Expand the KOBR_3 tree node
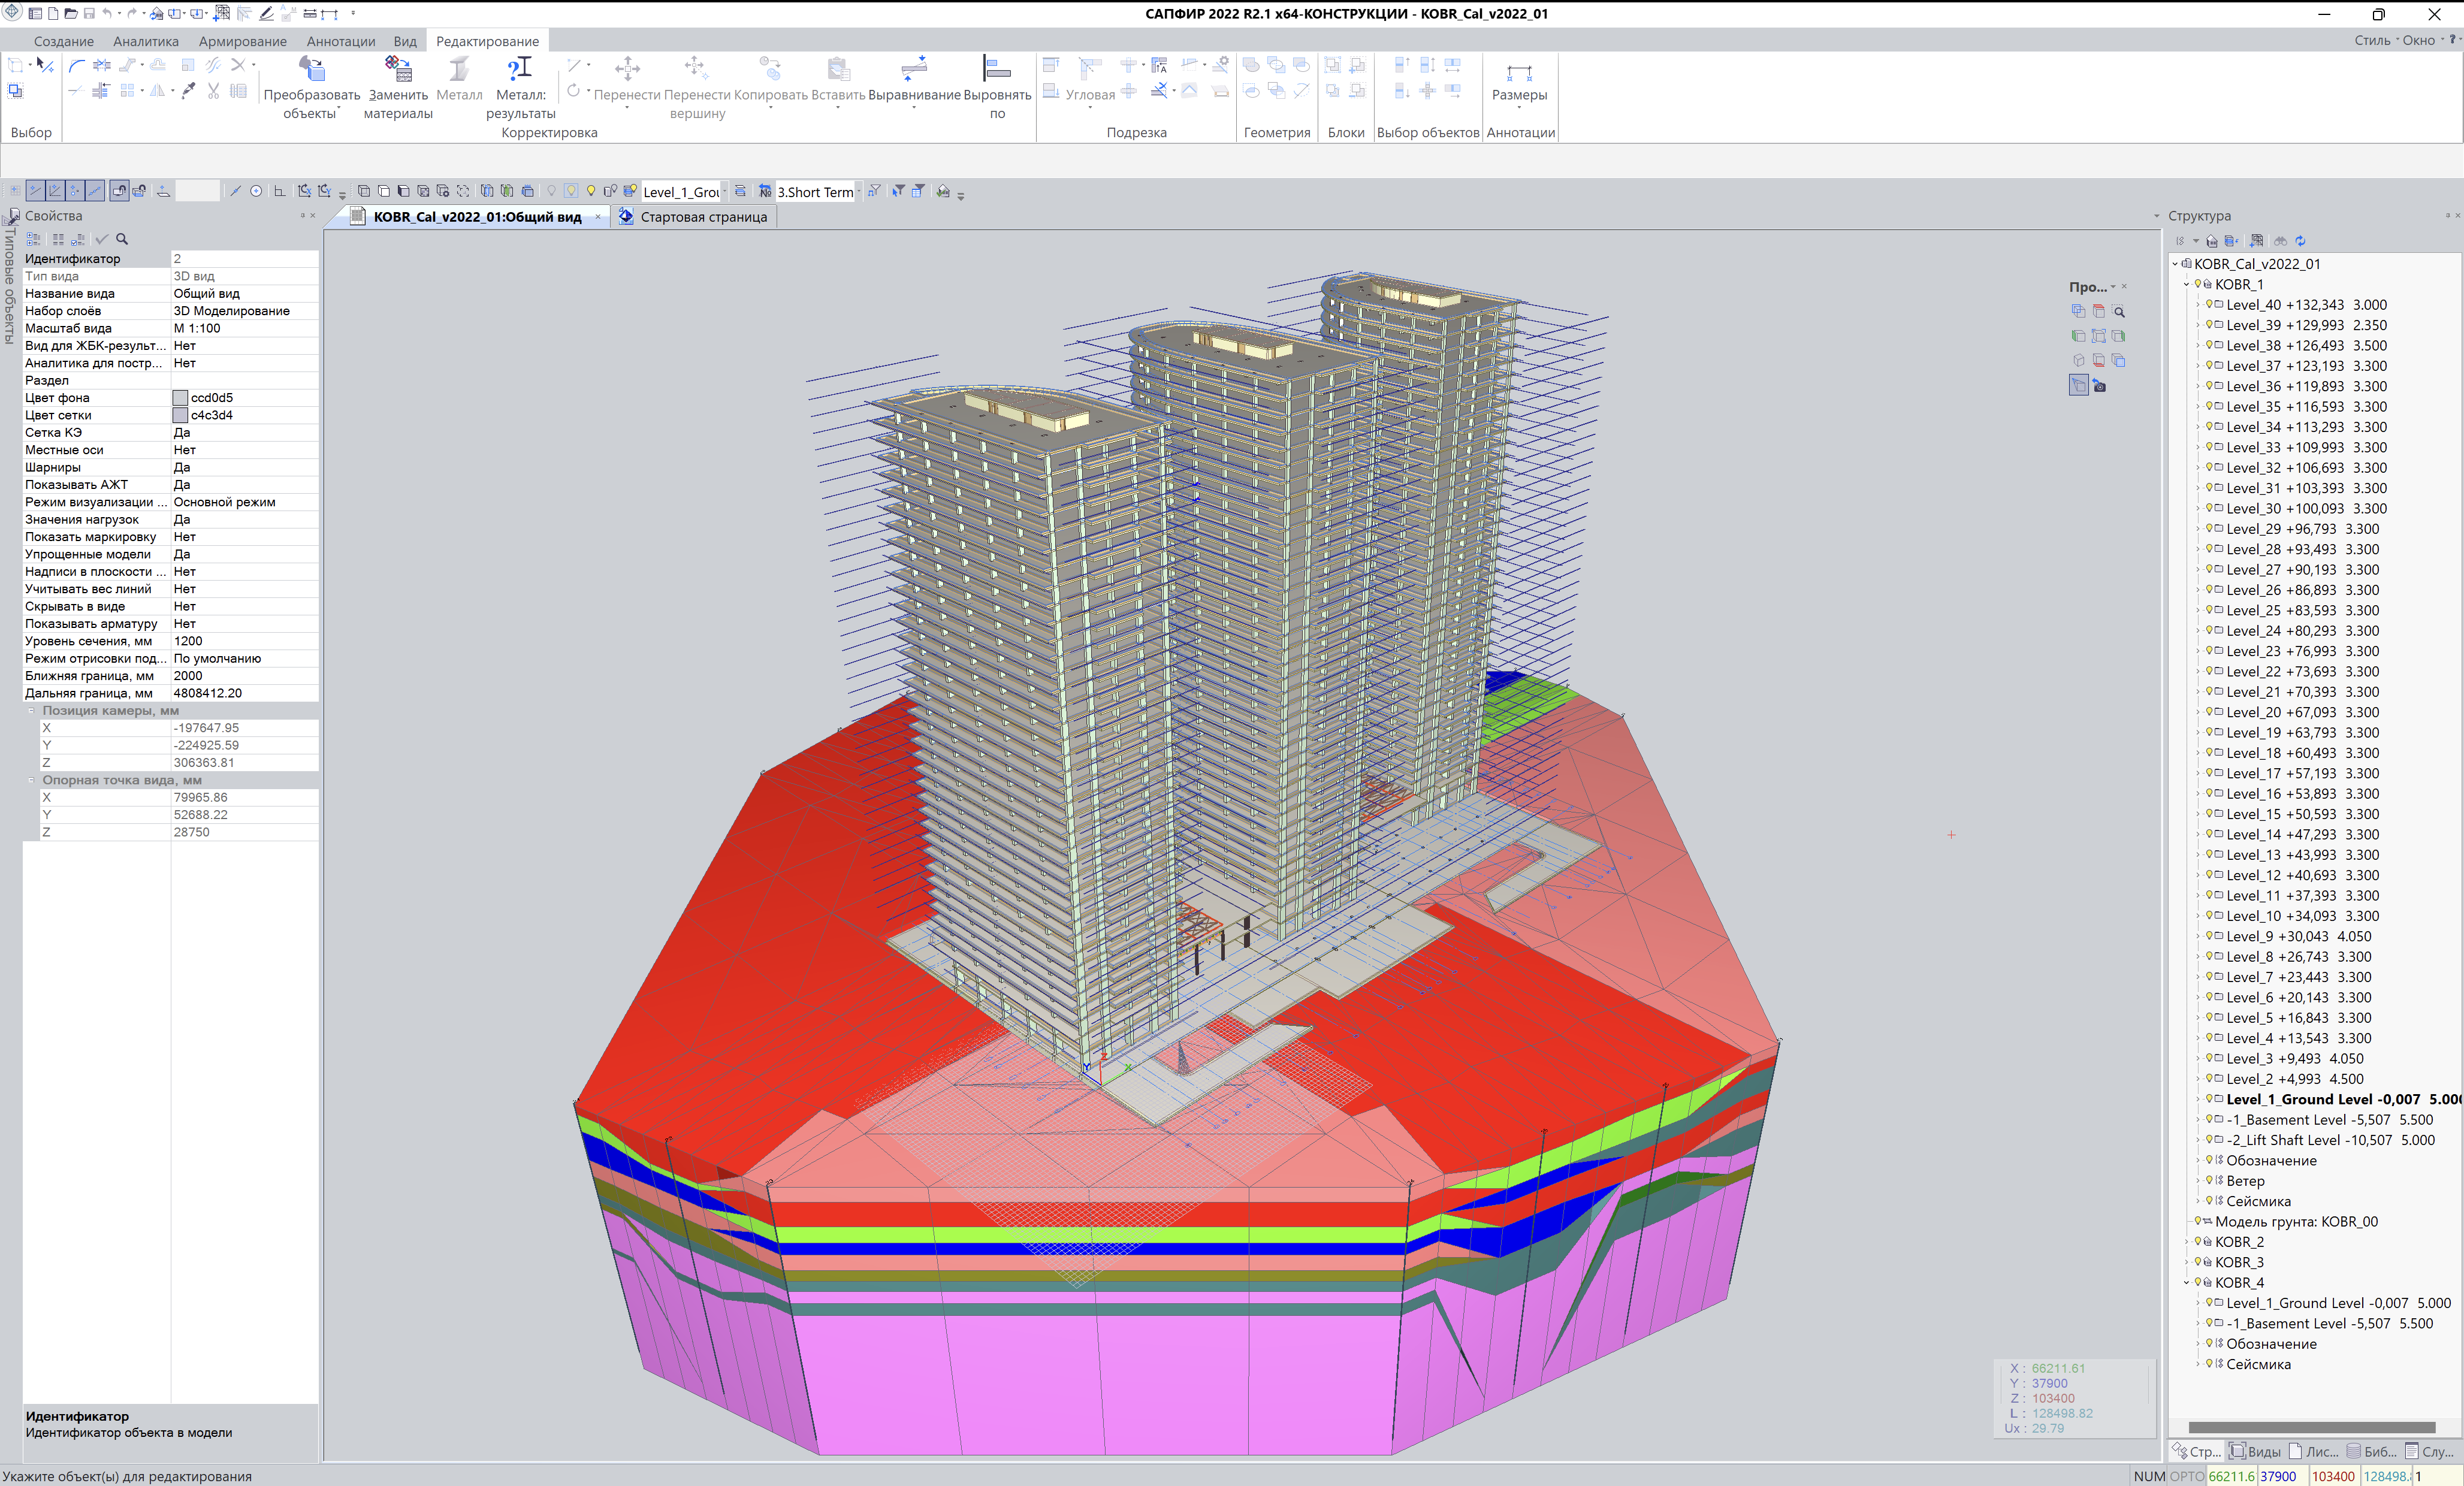Image resolution: width=2464 pixels, height=1486 pixels. pos(2186,1263)
